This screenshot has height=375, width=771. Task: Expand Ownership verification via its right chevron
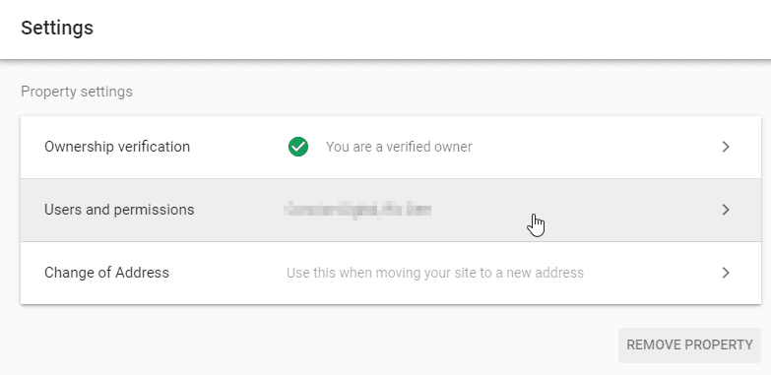point(726,147)
